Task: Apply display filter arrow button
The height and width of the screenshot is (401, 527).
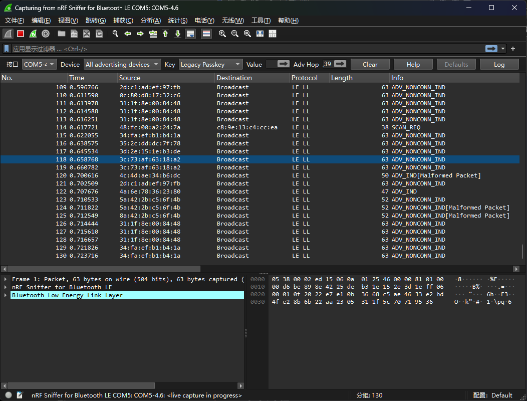Action: tap(491, 49)
